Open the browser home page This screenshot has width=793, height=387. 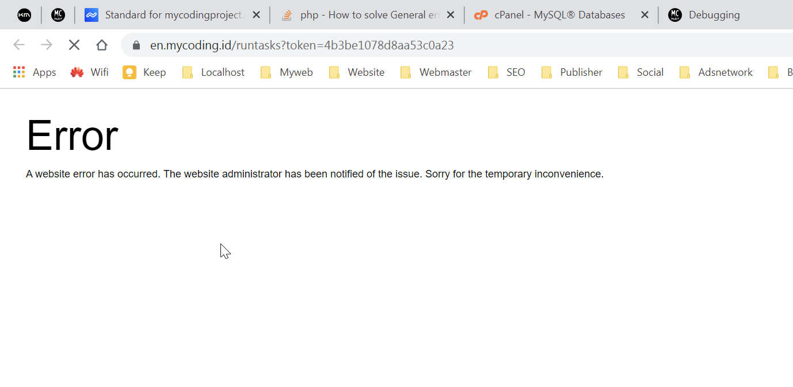pos(102,45)
